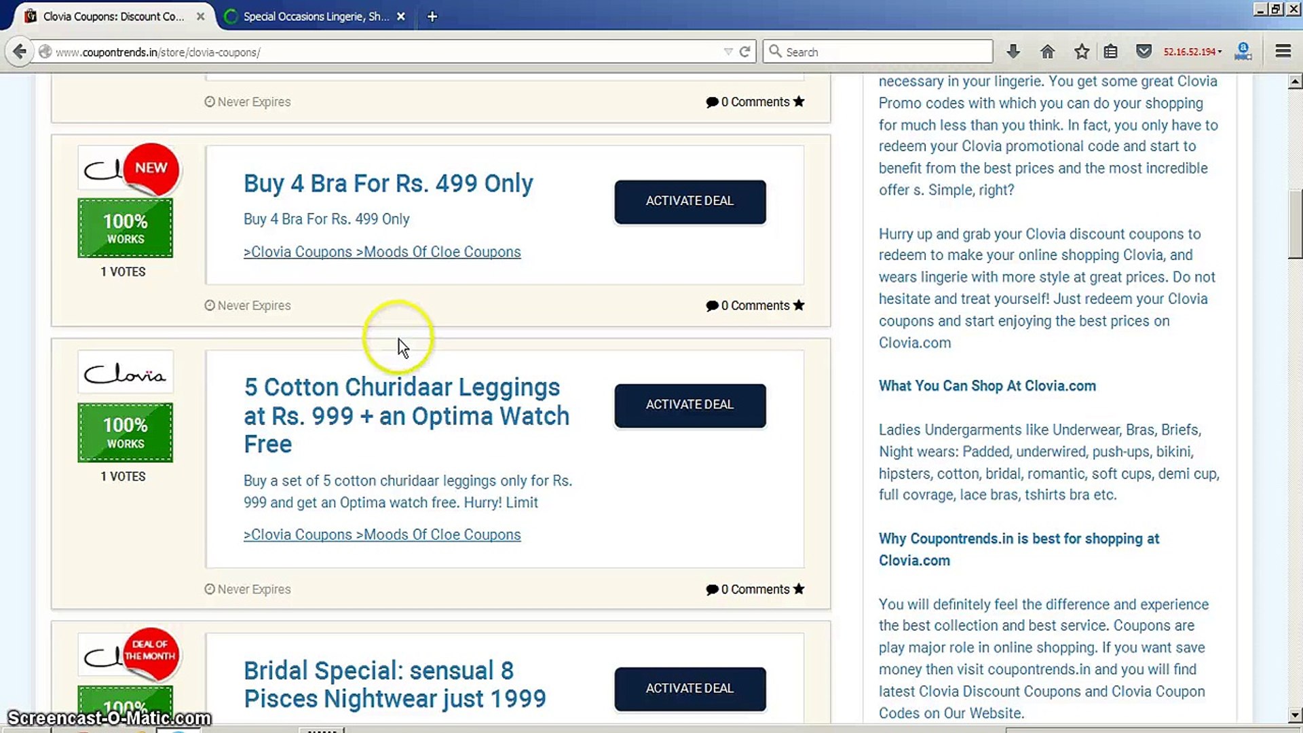Screen dimensions: 1303x733
Task: Open the Buy 4 Bra For Rs. 499 Only title
Action: [388, 183]
